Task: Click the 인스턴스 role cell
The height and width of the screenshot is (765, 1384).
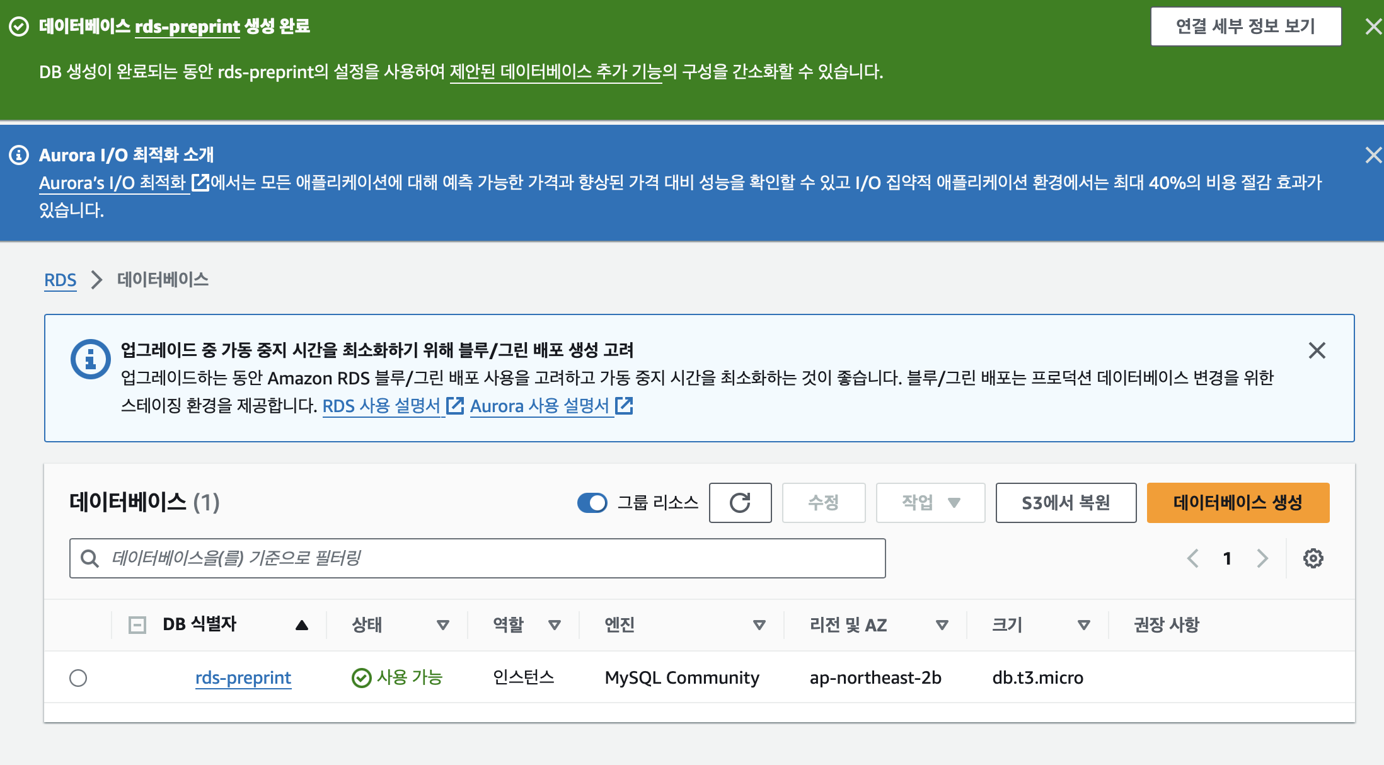Action: tap(524, 677)
